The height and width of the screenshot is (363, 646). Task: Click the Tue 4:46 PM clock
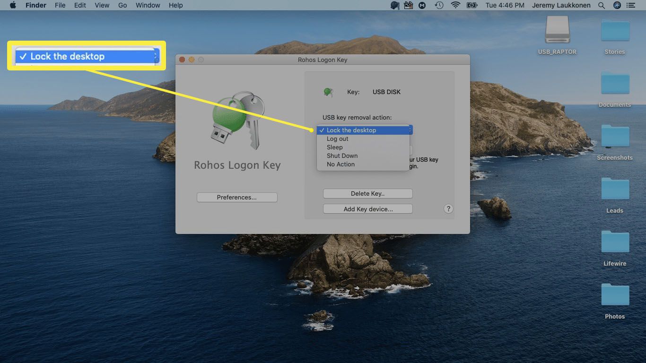click(505, 5)
